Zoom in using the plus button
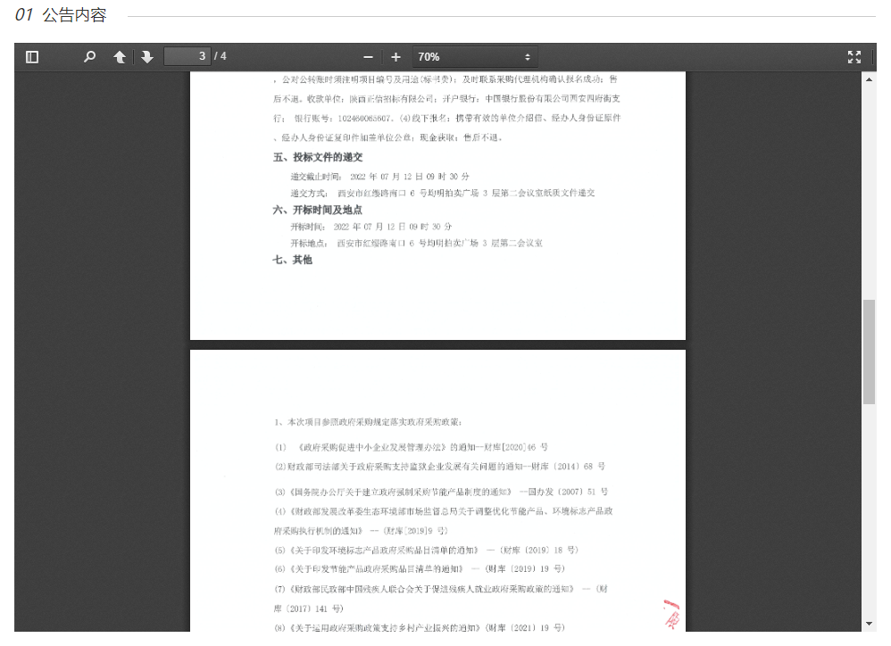Image resolution: width=891 pixels, height=646 pixels. (396, 57)
